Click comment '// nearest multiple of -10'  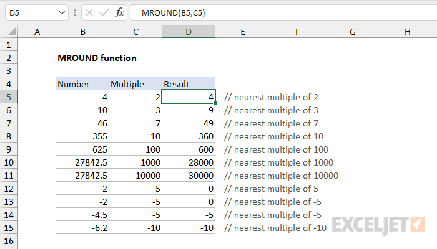275,228
